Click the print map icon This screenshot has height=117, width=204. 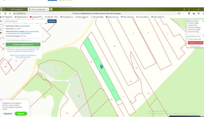tap(1, 33)
